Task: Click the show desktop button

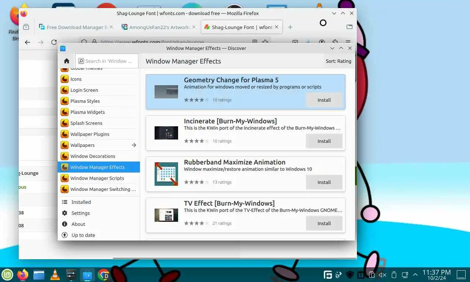Action: [461, 274]
